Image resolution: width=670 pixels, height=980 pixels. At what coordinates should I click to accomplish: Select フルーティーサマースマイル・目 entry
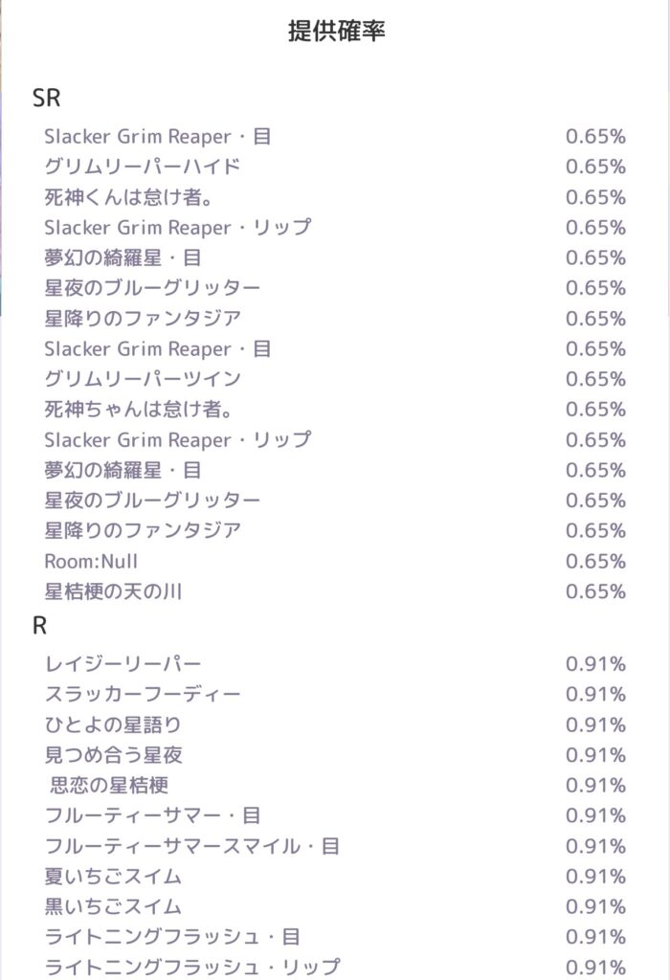click(335, 846)
